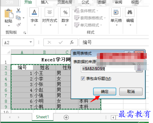Click the Cell Styles (单元格样式) icon
This screenshot has height=123, width=153.
tap(77, 25)
